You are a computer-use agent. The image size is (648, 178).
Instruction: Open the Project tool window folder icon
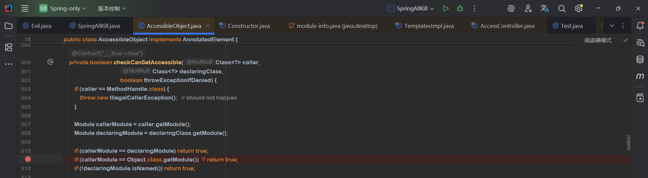[x=9, y=26]
